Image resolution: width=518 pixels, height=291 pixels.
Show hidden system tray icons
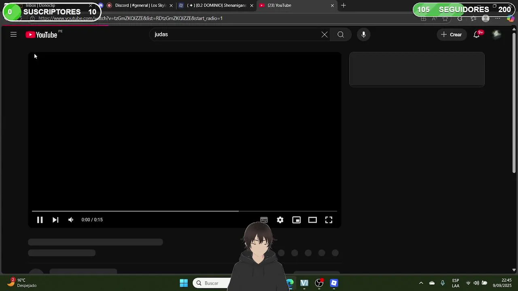point(421,283)
